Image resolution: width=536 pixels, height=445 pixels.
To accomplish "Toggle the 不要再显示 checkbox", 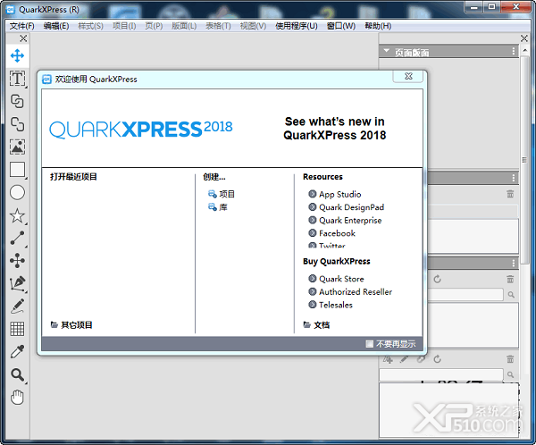I will pos(369,344).
